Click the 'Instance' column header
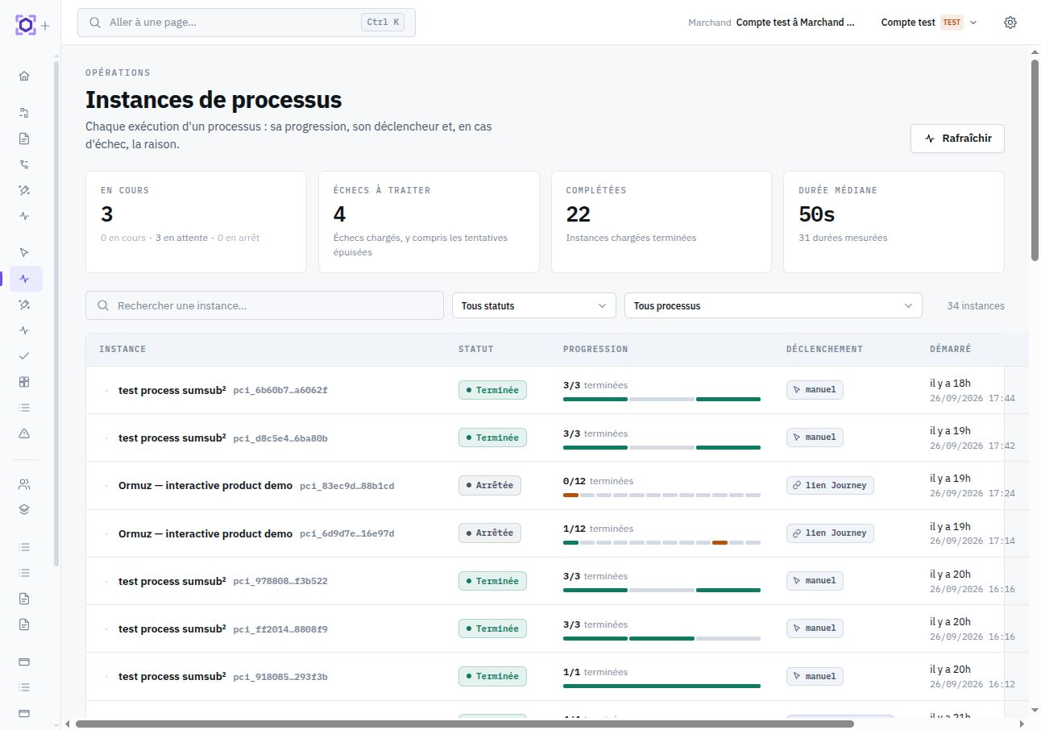1041x730 pixels. 122,349
